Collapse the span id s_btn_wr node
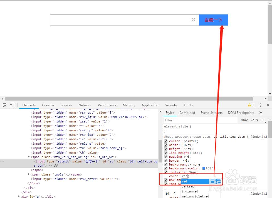This screenshot has height=198, width=272. click(x=29, y=157)
